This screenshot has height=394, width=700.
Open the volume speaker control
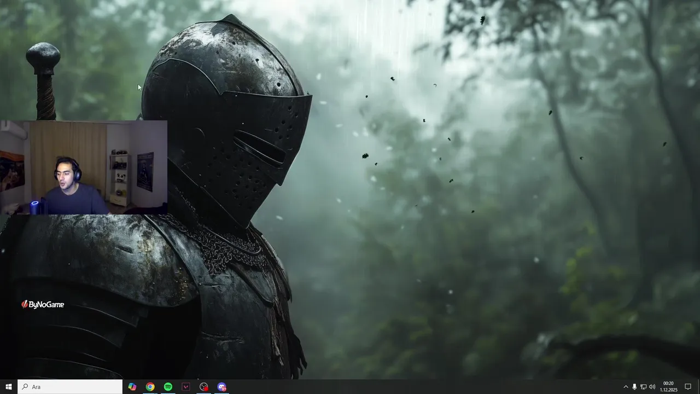[652, 387]
